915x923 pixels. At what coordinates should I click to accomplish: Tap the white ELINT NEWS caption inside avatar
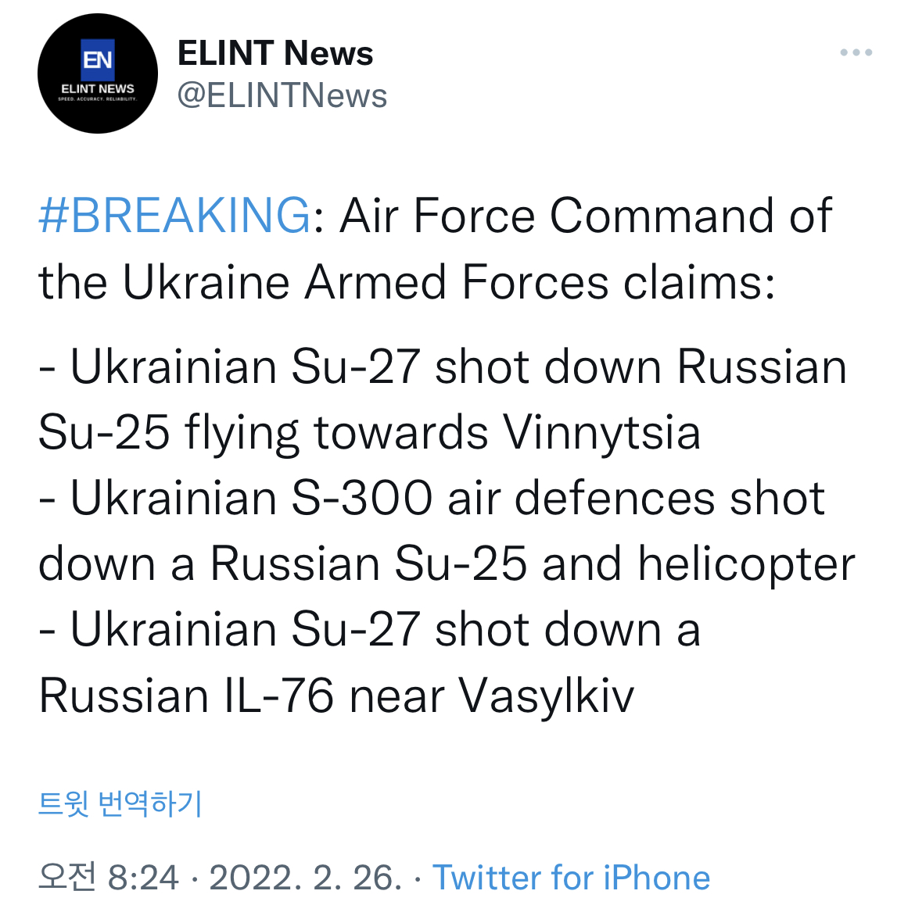tap(98, 89)
